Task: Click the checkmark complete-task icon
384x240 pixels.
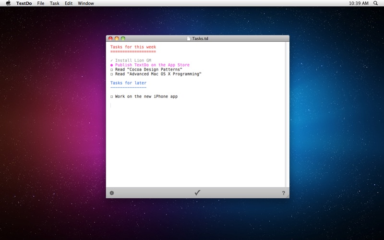Action: (197, 193)
